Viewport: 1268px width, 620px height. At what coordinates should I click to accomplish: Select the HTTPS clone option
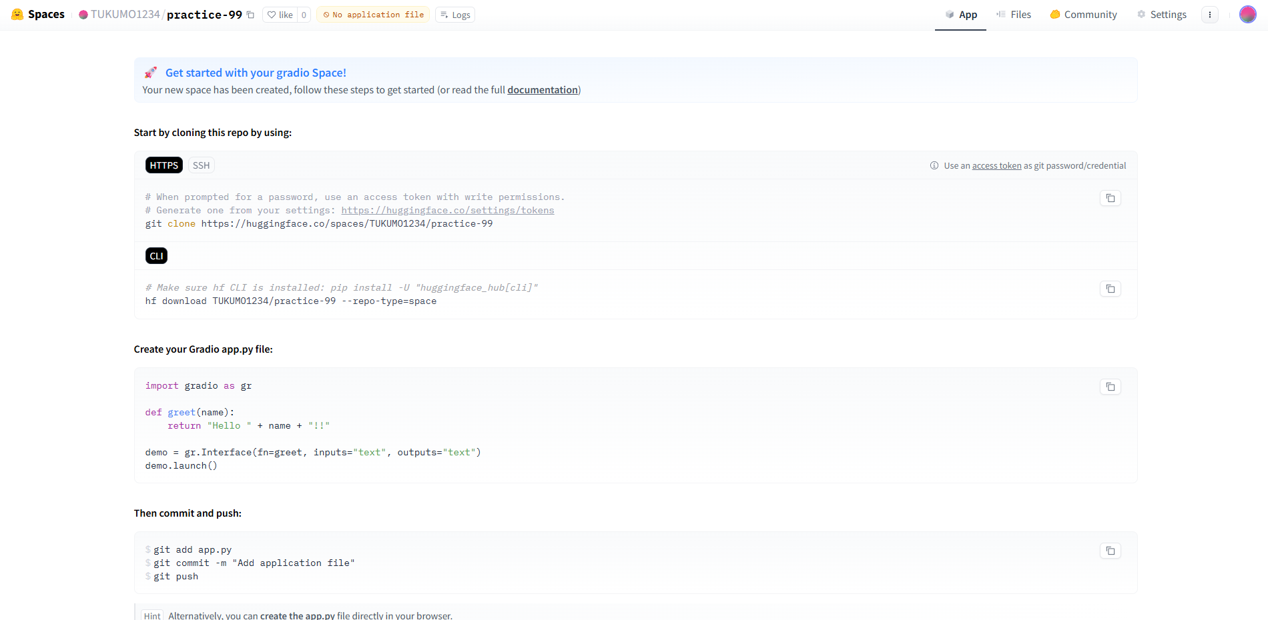(164, 165)
